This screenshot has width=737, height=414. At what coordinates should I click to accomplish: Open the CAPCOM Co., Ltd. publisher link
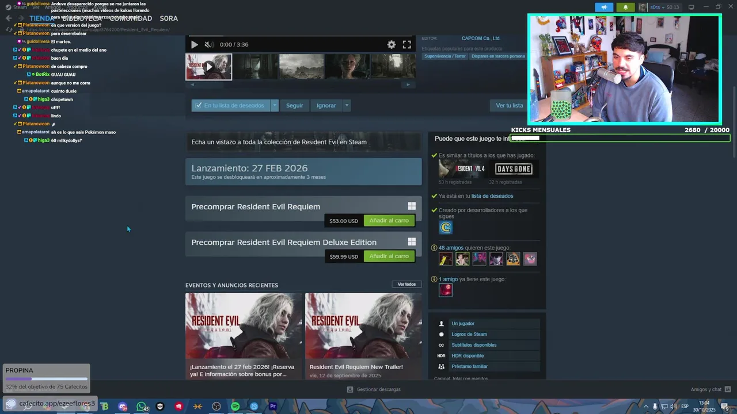coord(481,39)
